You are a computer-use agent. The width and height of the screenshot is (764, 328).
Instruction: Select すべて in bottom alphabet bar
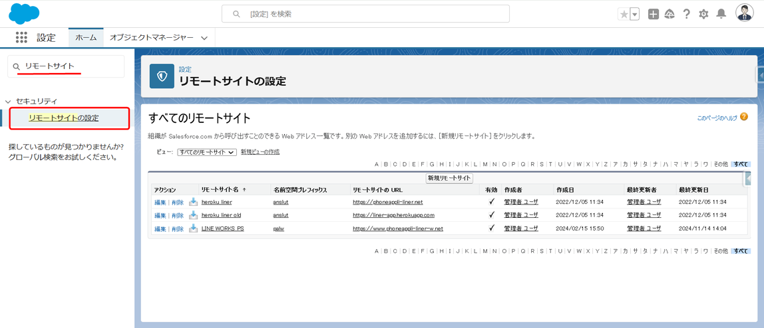(741, 251)
